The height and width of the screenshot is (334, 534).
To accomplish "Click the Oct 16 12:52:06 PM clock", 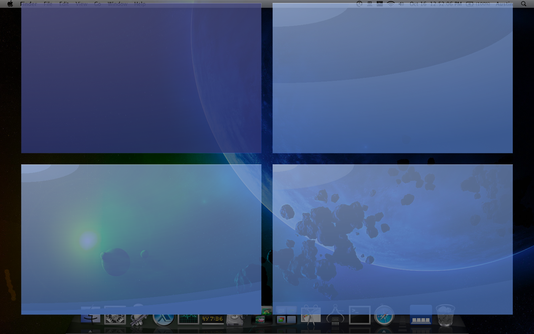I will click(436, 4).
